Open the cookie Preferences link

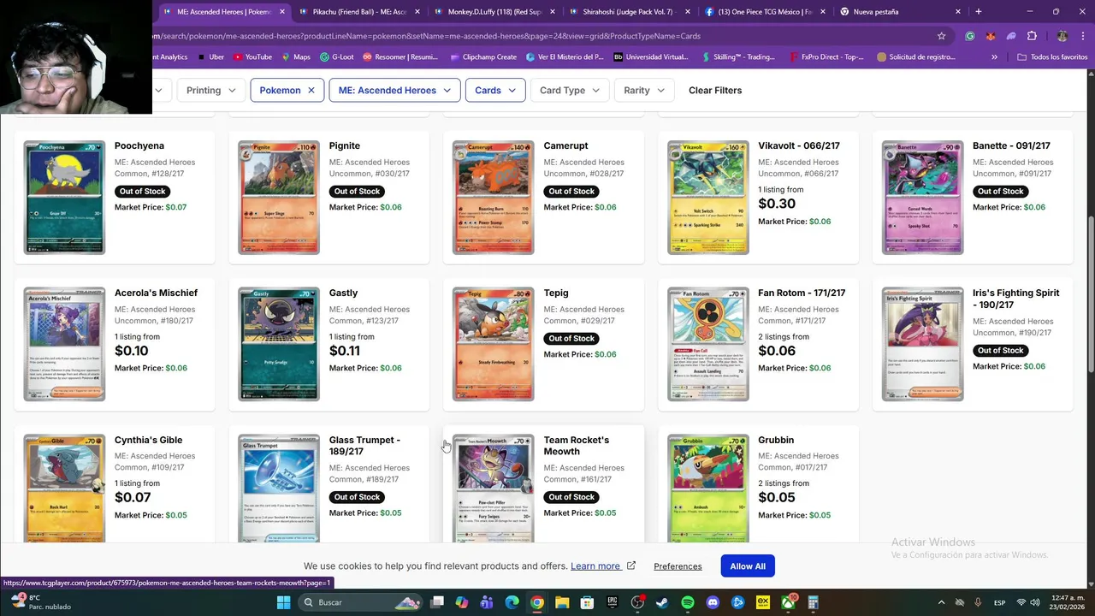coord(678,566)
